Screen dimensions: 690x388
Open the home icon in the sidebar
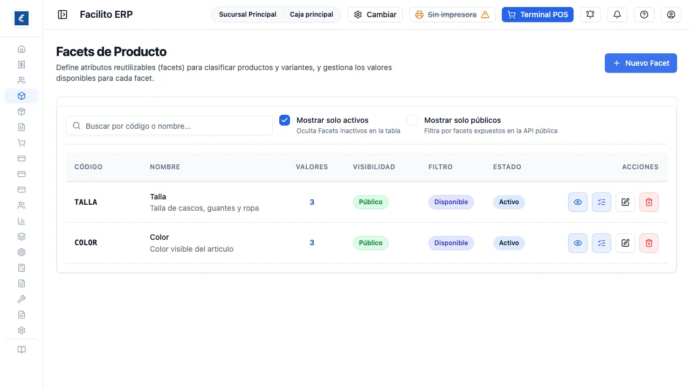(22, 49)
